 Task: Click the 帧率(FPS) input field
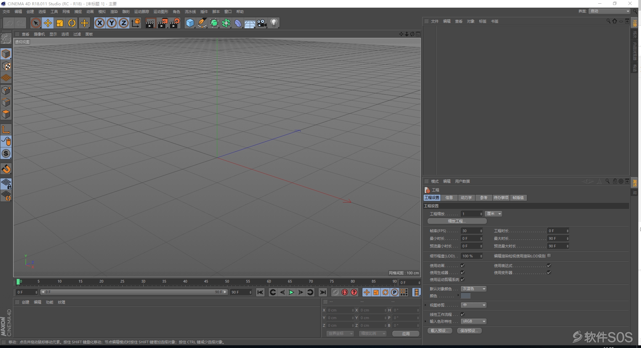[x=471, y=231]
